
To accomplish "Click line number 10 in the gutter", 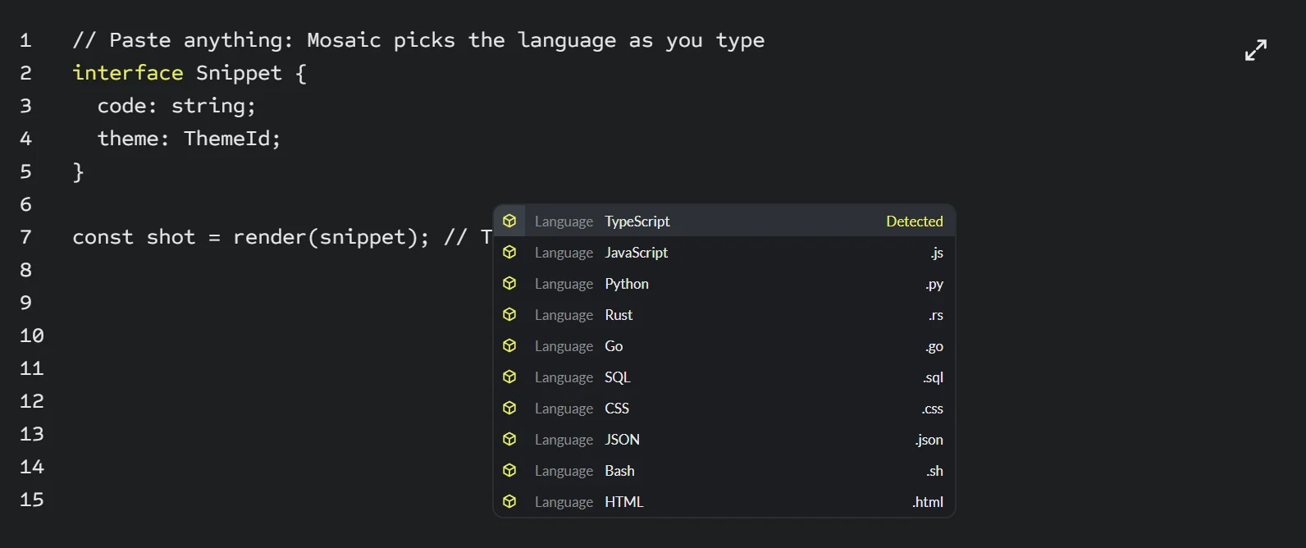I will tap(32, 336).
